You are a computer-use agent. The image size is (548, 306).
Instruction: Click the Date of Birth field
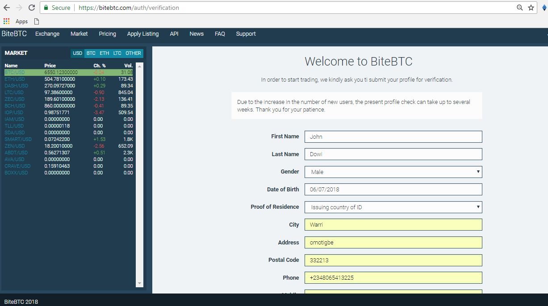(393, 189)
